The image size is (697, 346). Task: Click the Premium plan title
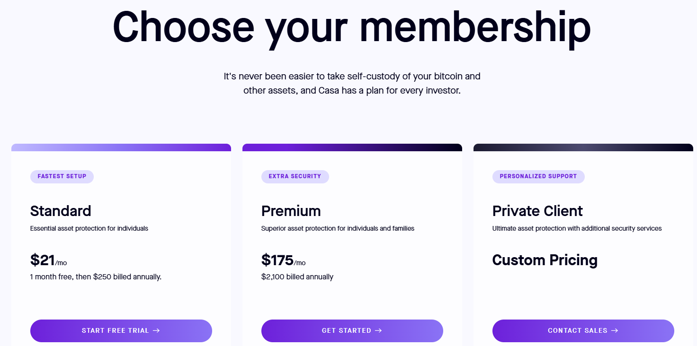click(291, 211)
